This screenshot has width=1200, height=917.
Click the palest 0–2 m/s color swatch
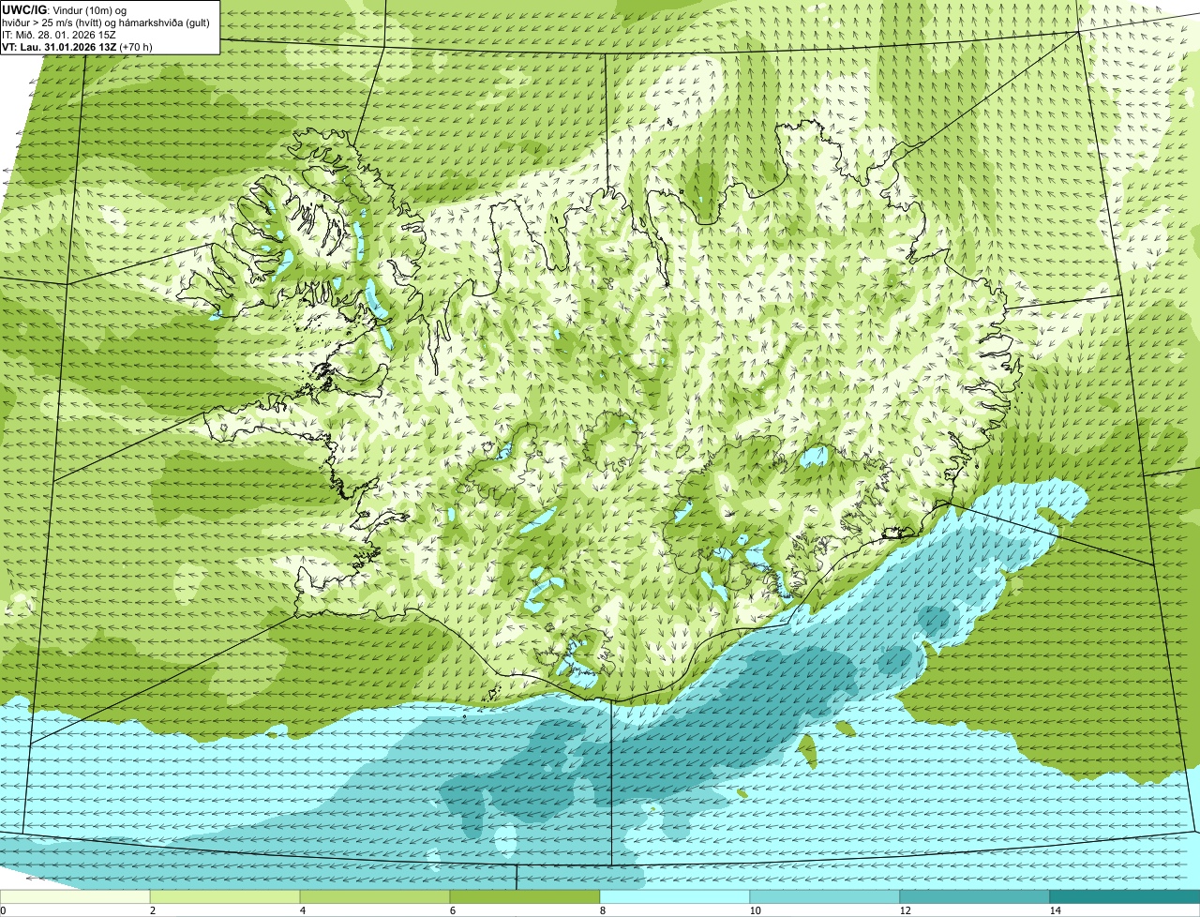(75, 897)
